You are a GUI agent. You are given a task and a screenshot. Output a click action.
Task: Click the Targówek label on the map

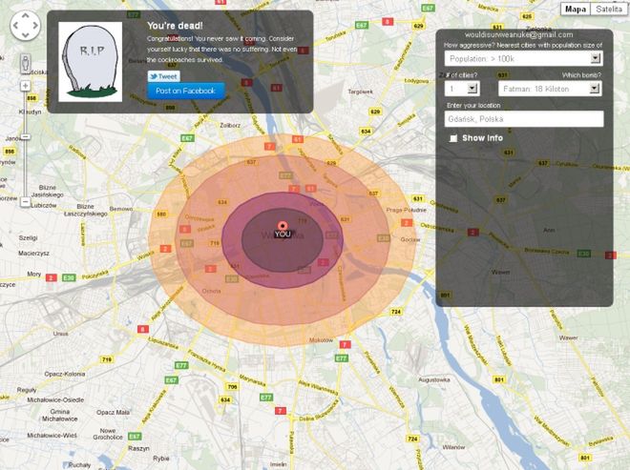tap(361, 92)
